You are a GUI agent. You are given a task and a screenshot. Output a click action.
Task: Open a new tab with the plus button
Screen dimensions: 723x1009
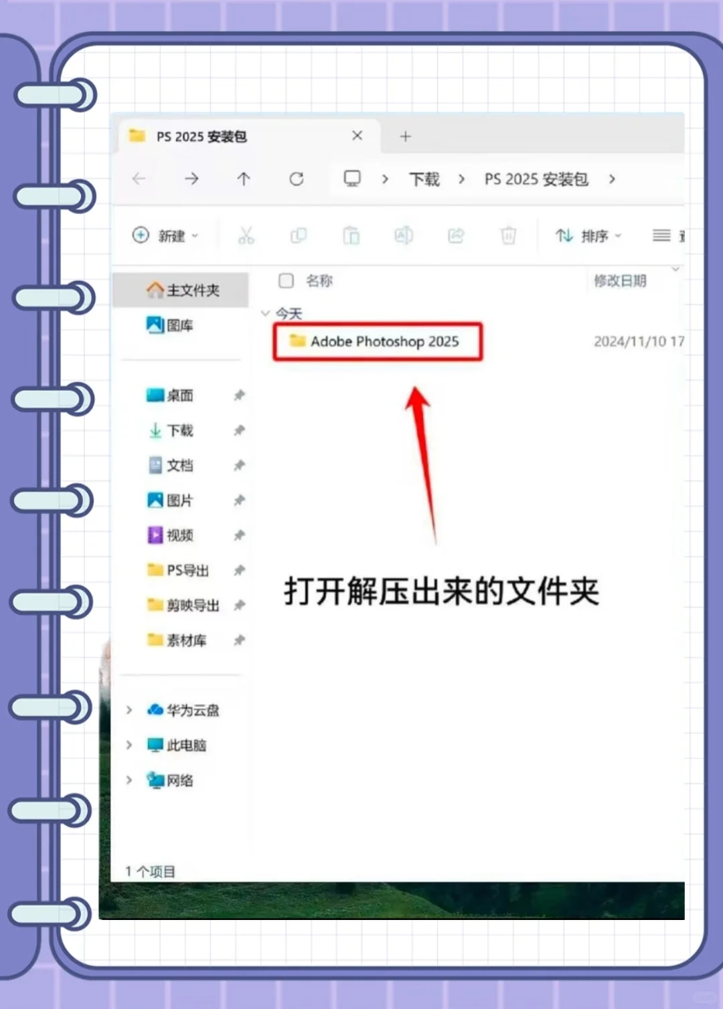pos(405,136)
